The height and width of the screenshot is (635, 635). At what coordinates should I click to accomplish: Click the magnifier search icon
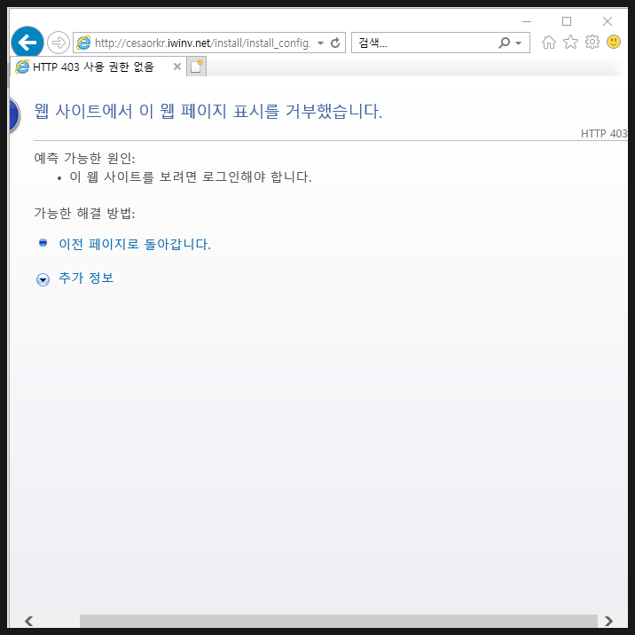(505, 43)
